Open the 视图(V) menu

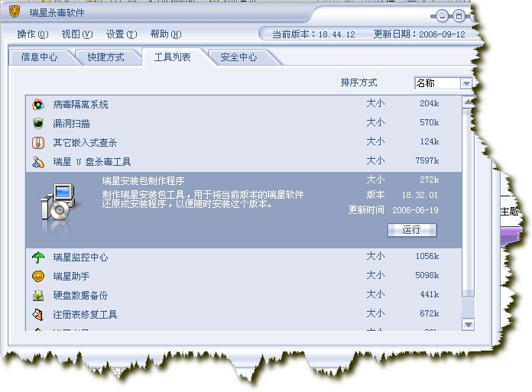click(x=77, y=34)
